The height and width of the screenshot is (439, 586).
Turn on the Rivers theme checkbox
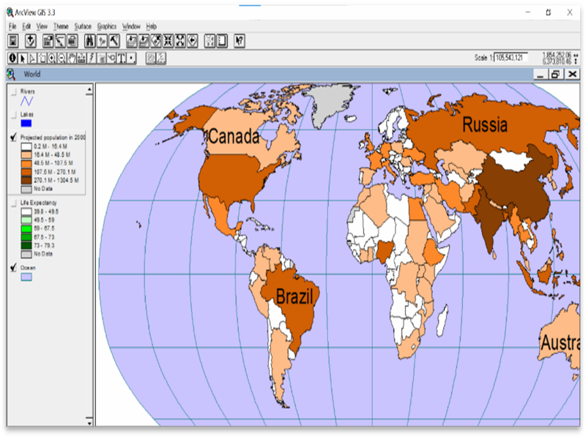click(13, 91)
